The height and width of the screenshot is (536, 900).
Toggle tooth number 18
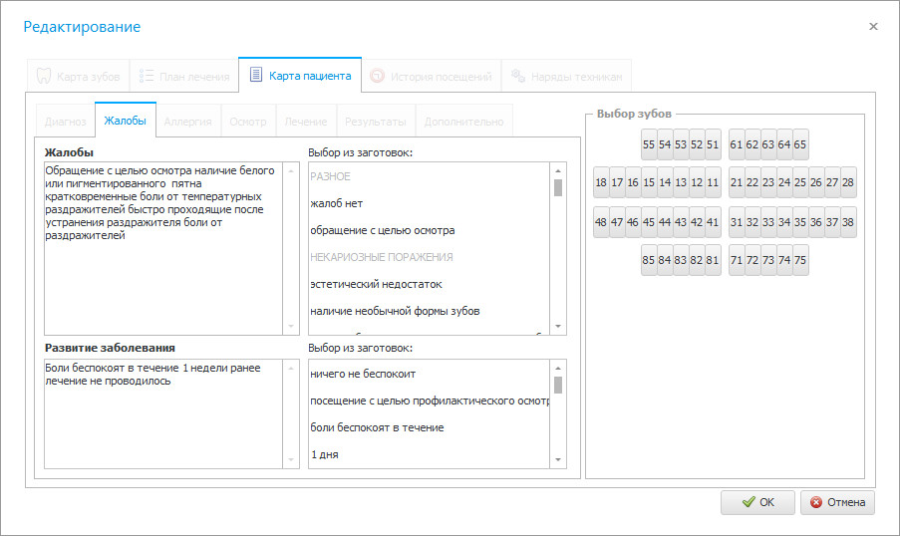point(601,182)
